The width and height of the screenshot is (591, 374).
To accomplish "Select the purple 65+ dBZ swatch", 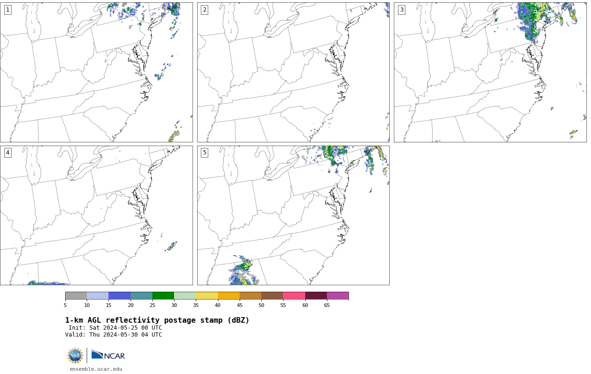I will click(338, 296).
